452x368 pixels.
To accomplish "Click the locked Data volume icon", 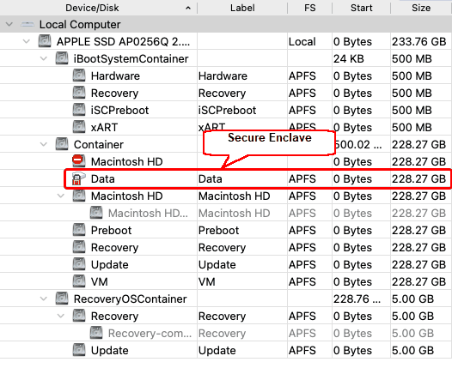I will [78, 178].
